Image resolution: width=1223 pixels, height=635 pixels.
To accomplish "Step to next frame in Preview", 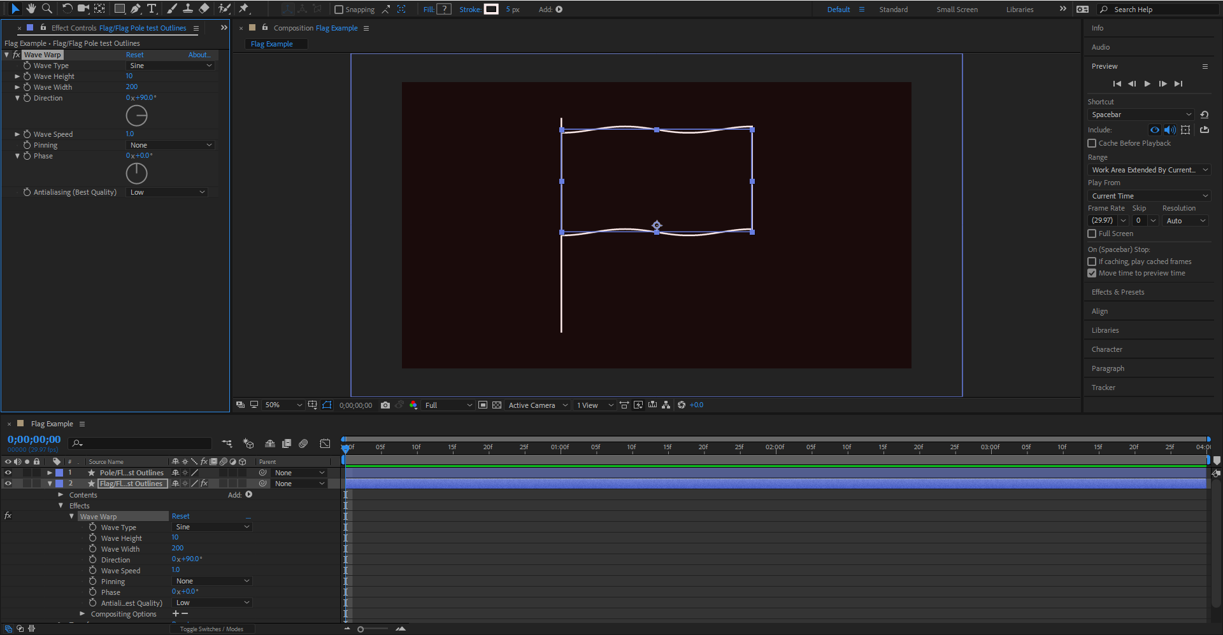I will pos(1162,84).
